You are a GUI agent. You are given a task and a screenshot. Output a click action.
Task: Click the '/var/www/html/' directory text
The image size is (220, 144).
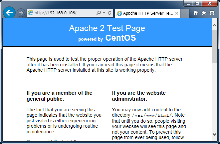(x=152, y=115)
